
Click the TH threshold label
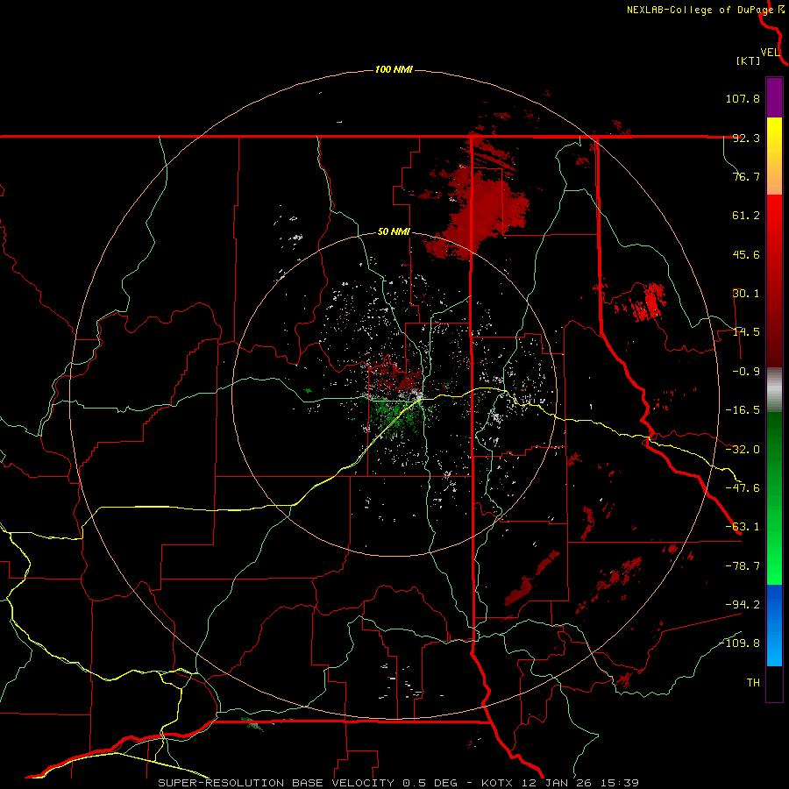pos(753,683)
